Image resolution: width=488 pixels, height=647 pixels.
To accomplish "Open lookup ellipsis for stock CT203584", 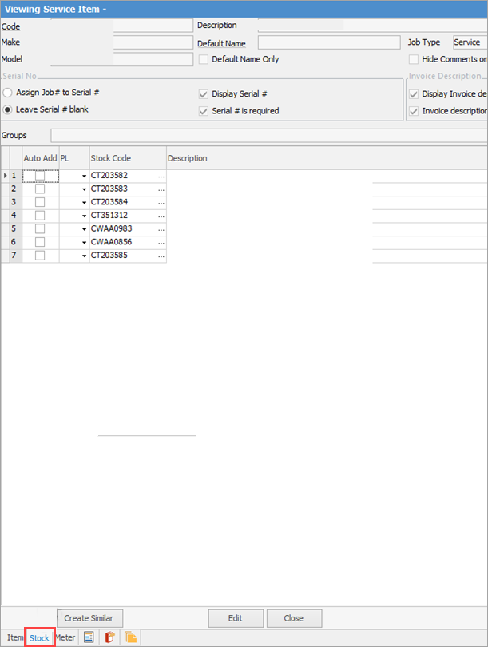I will 161,202.
